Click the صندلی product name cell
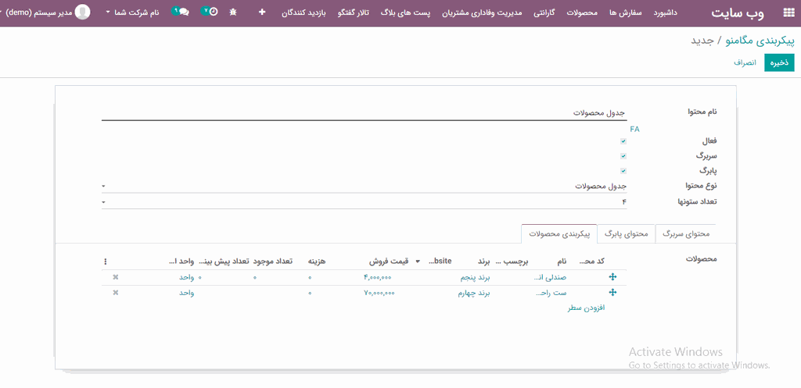This screenshot has width=801, height=388. pos(550,277)
